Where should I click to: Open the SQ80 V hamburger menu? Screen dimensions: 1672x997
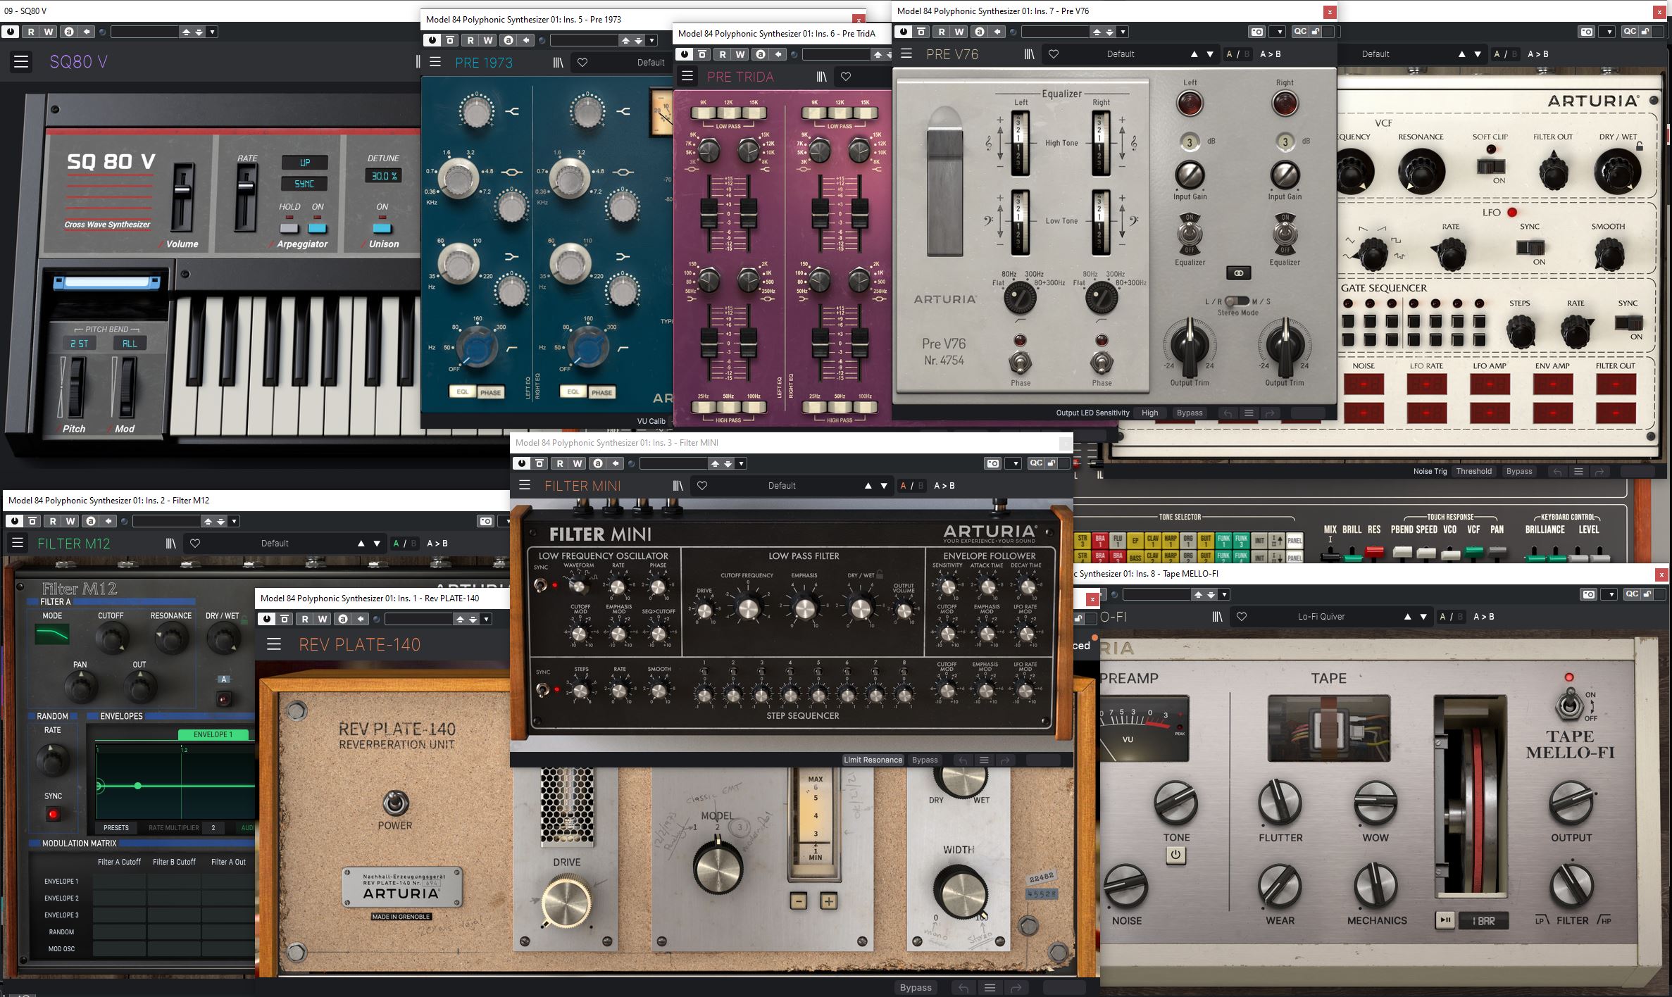click(x=21, y=62)
